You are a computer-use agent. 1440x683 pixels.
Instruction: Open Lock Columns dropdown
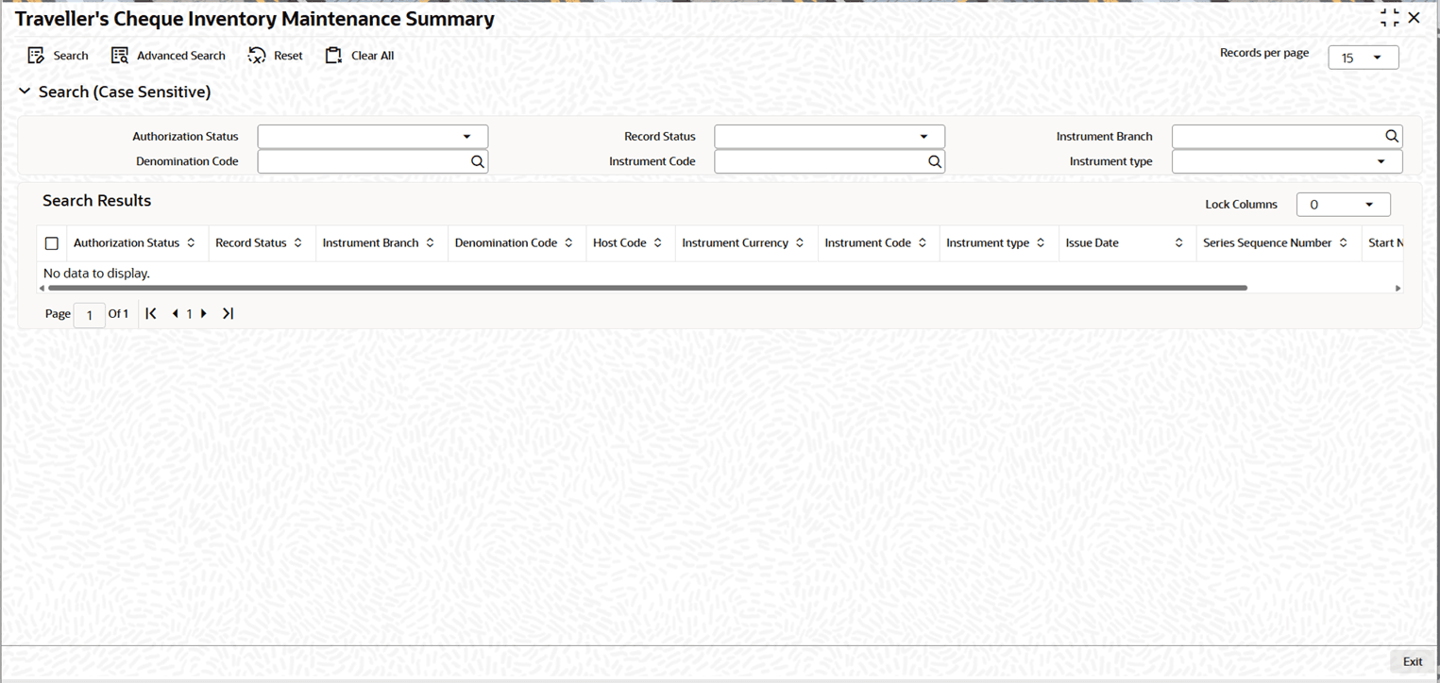pyautogui.click(x=1344, y=205)
